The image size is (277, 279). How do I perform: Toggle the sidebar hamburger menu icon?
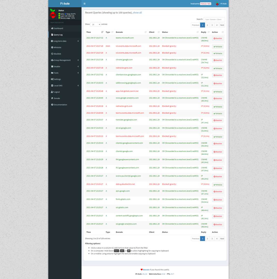(x=84, y=4)
